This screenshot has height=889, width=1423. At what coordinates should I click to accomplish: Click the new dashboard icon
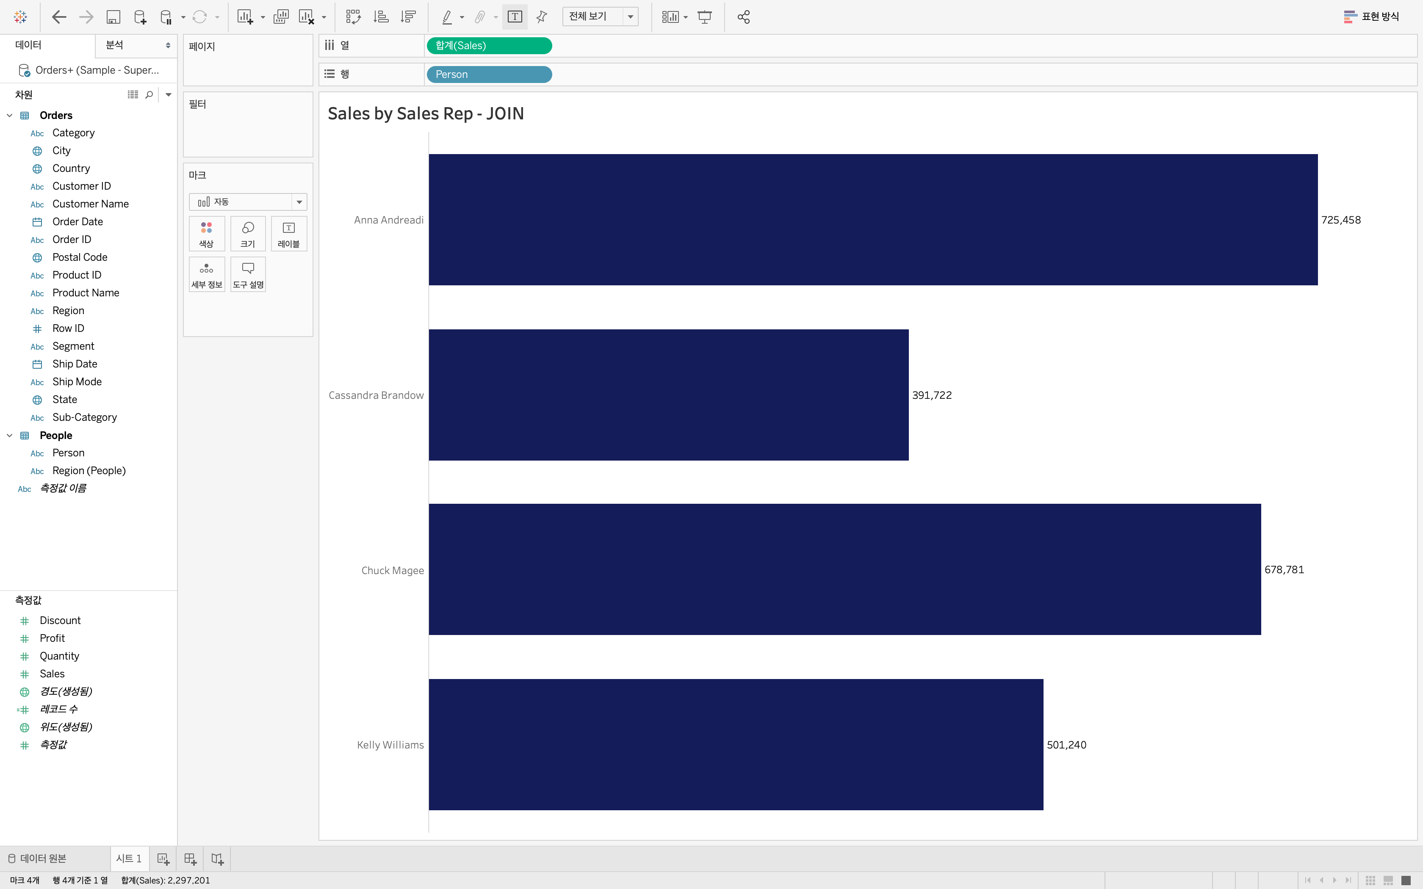(x=190, y=859)
